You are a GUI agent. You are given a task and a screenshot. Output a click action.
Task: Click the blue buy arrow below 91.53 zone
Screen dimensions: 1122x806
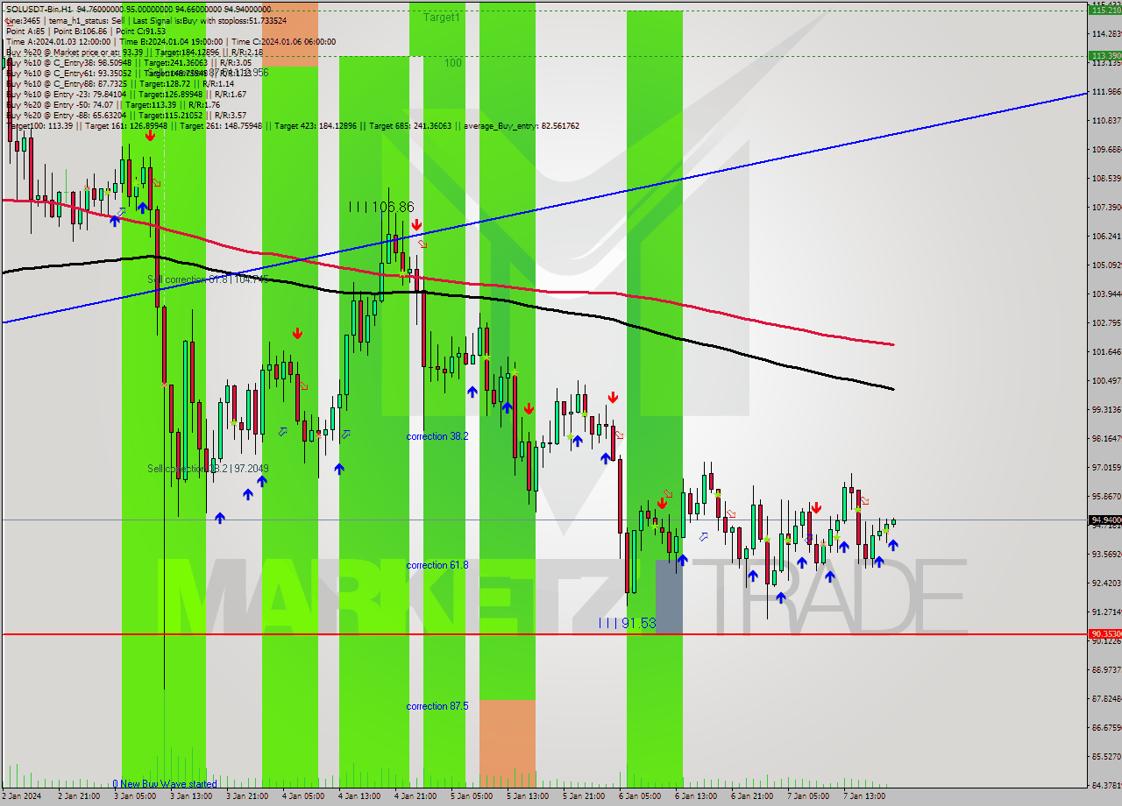[x=682, y=560]
